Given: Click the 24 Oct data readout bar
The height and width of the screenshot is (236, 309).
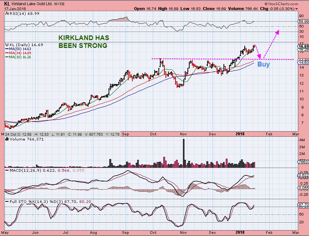Looking at the screenshot, I should pos(62,134).
